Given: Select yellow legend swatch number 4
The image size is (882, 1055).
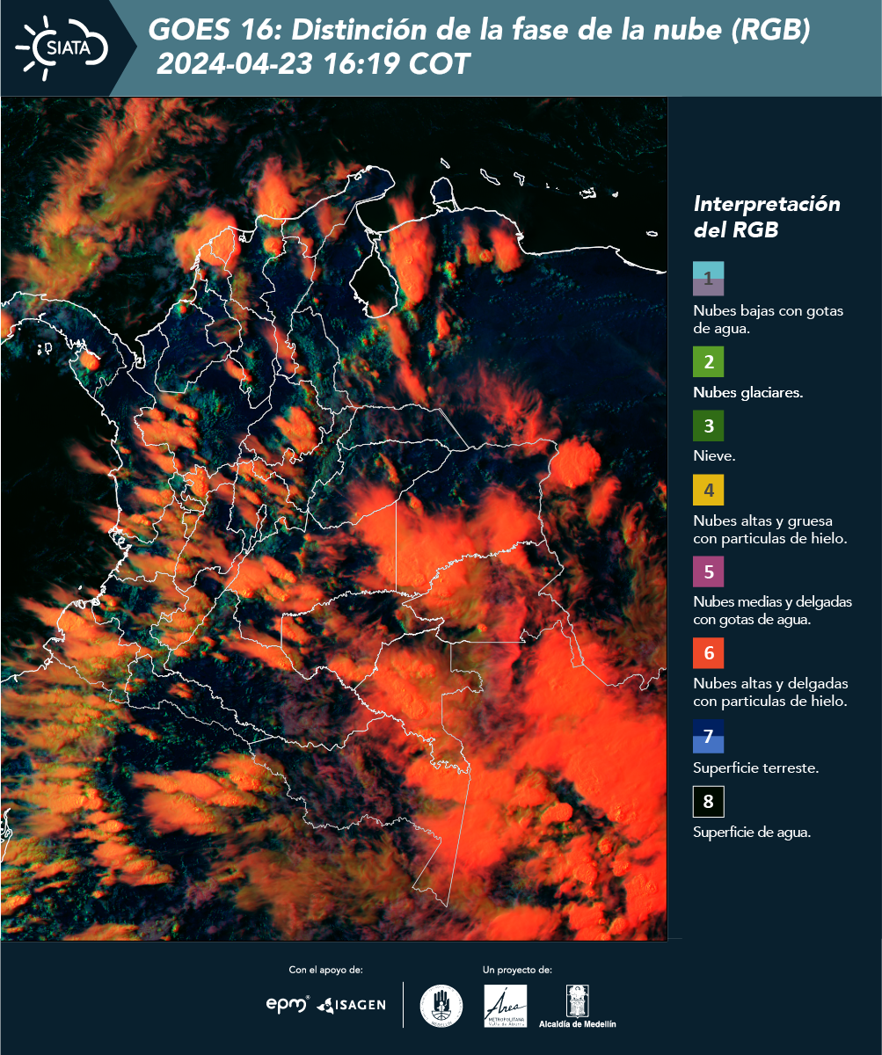Looking at the screenshot, I should click(x=708, y=490).
